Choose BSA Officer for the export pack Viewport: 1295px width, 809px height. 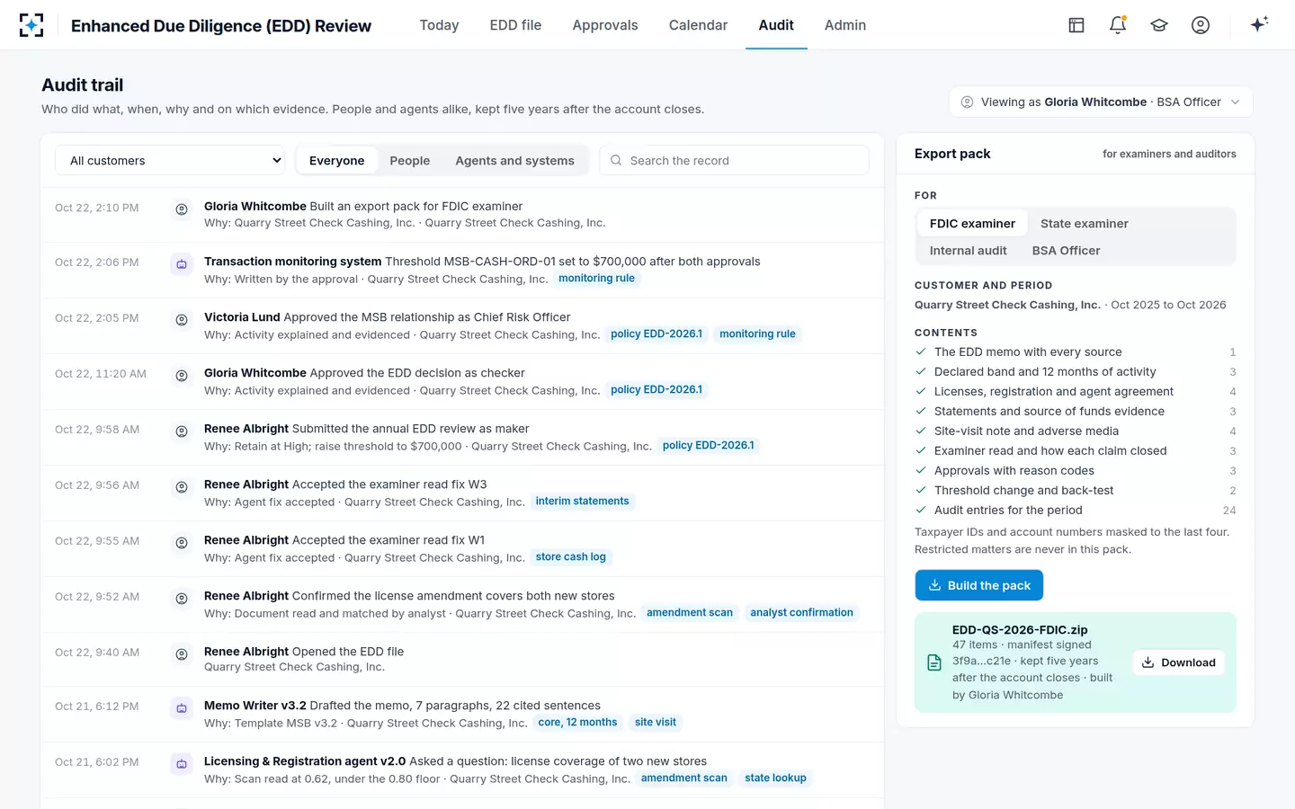(1066, 251)
